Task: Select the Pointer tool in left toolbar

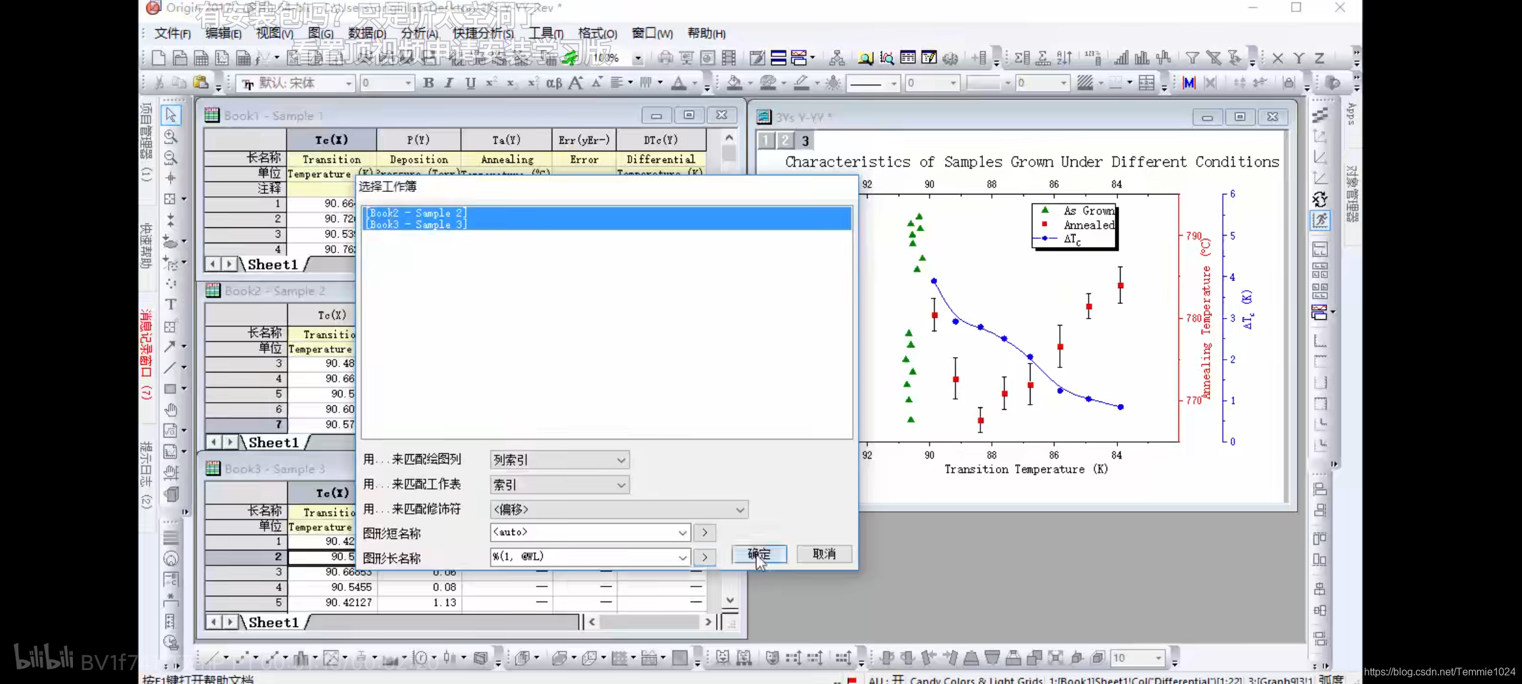Action: click(x=171, y=115)
